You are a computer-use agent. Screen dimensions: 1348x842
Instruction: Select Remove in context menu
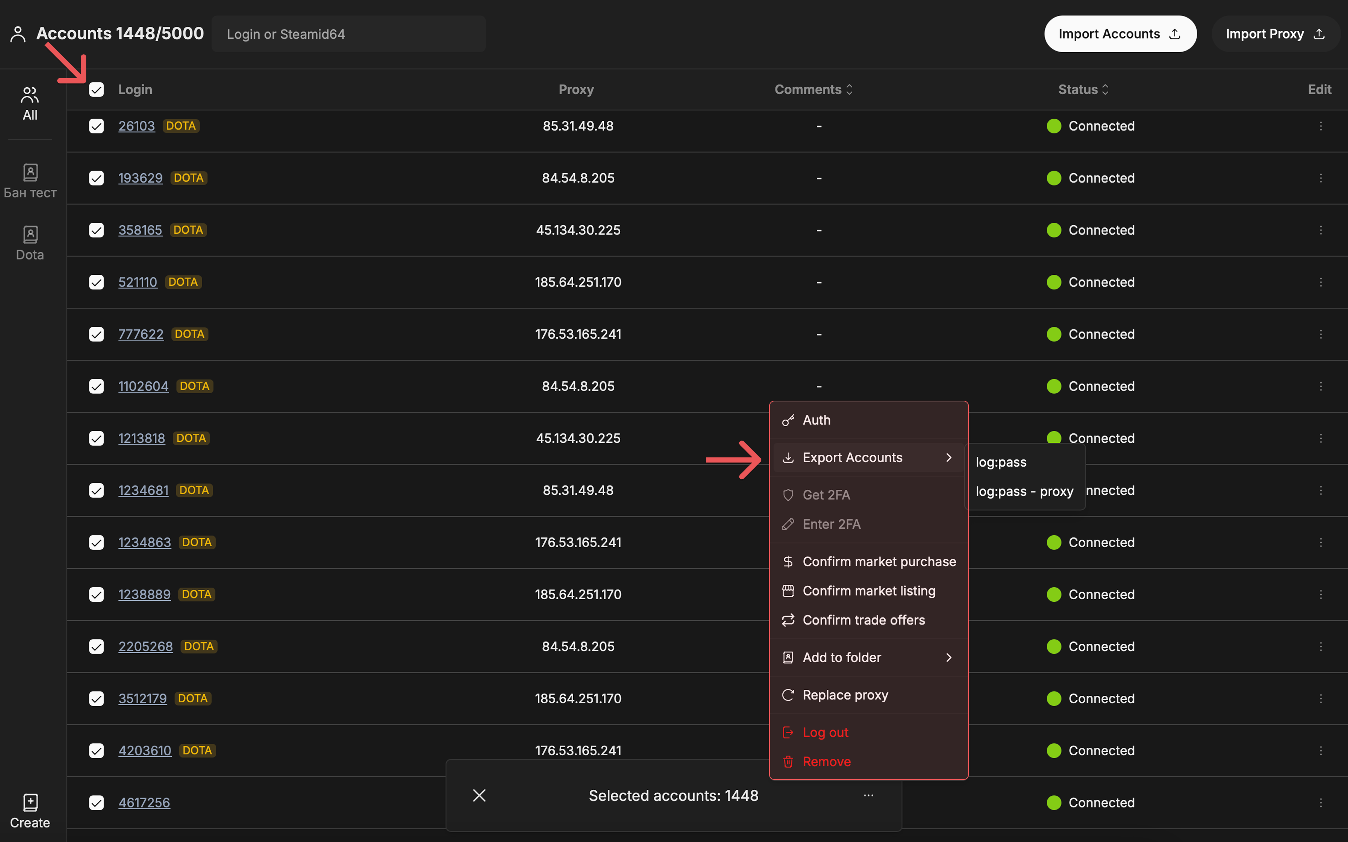(x=868, y=762)
